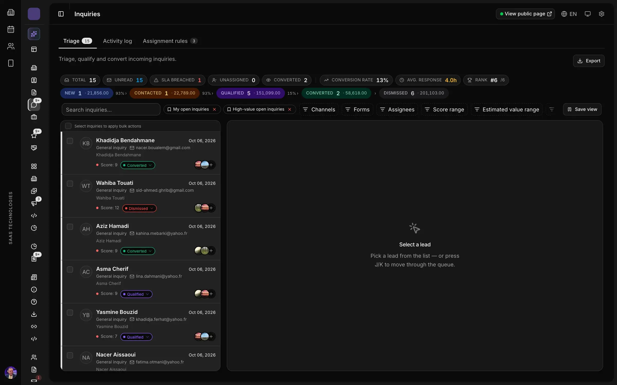Open the calendar icon in far-left rail
Image resolution: width=617 pixels, height=385 pixels.
coord(11,29)
